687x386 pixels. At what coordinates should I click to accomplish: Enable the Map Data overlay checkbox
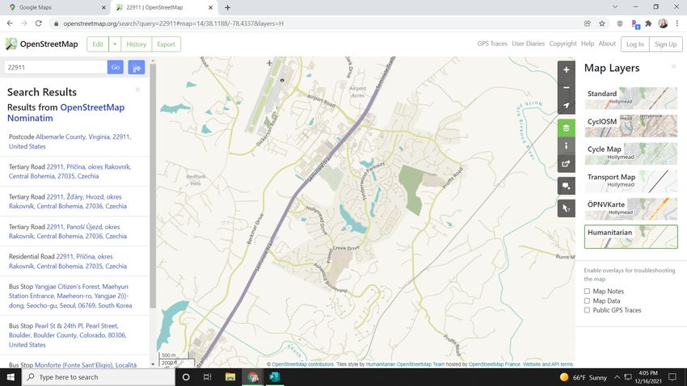point(587,300)
